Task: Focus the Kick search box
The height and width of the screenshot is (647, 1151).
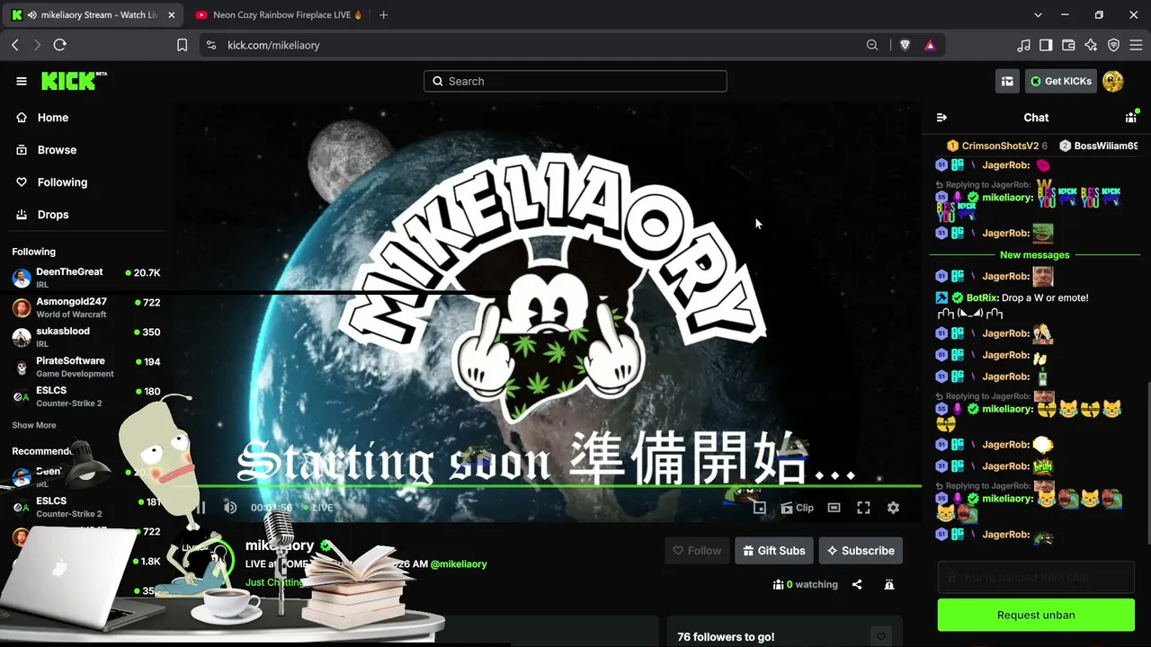Action: [575, 81]
